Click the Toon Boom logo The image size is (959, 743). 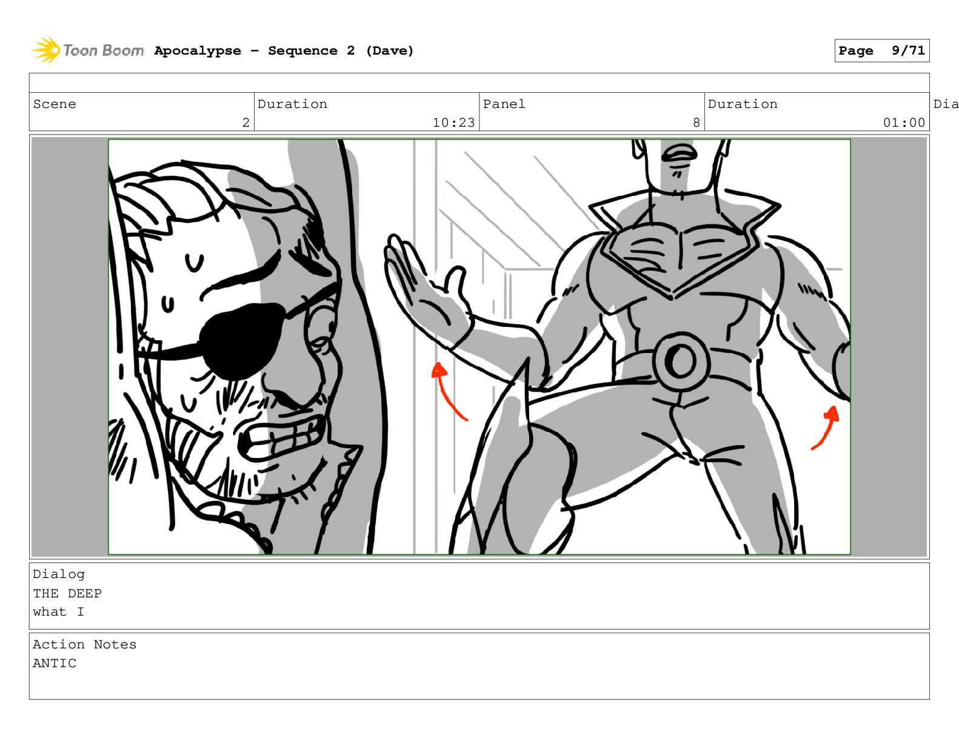[87, 50]
